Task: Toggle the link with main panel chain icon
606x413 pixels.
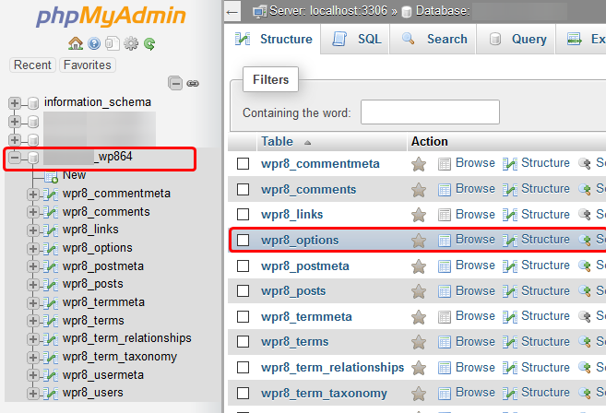Action: [193, 84]
